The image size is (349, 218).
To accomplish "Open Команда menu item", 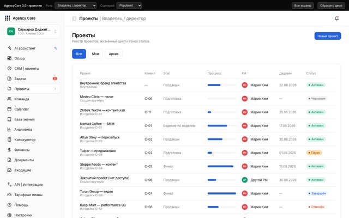I will [32, 99].
